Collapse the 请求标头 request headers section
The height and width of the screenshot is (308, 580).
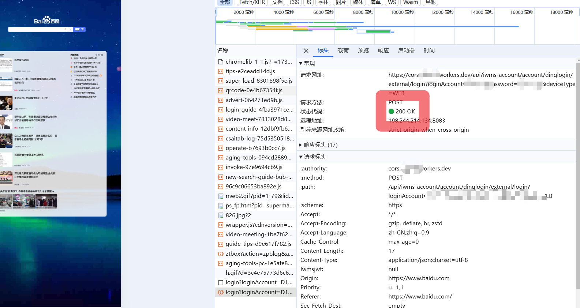point(301,157)
